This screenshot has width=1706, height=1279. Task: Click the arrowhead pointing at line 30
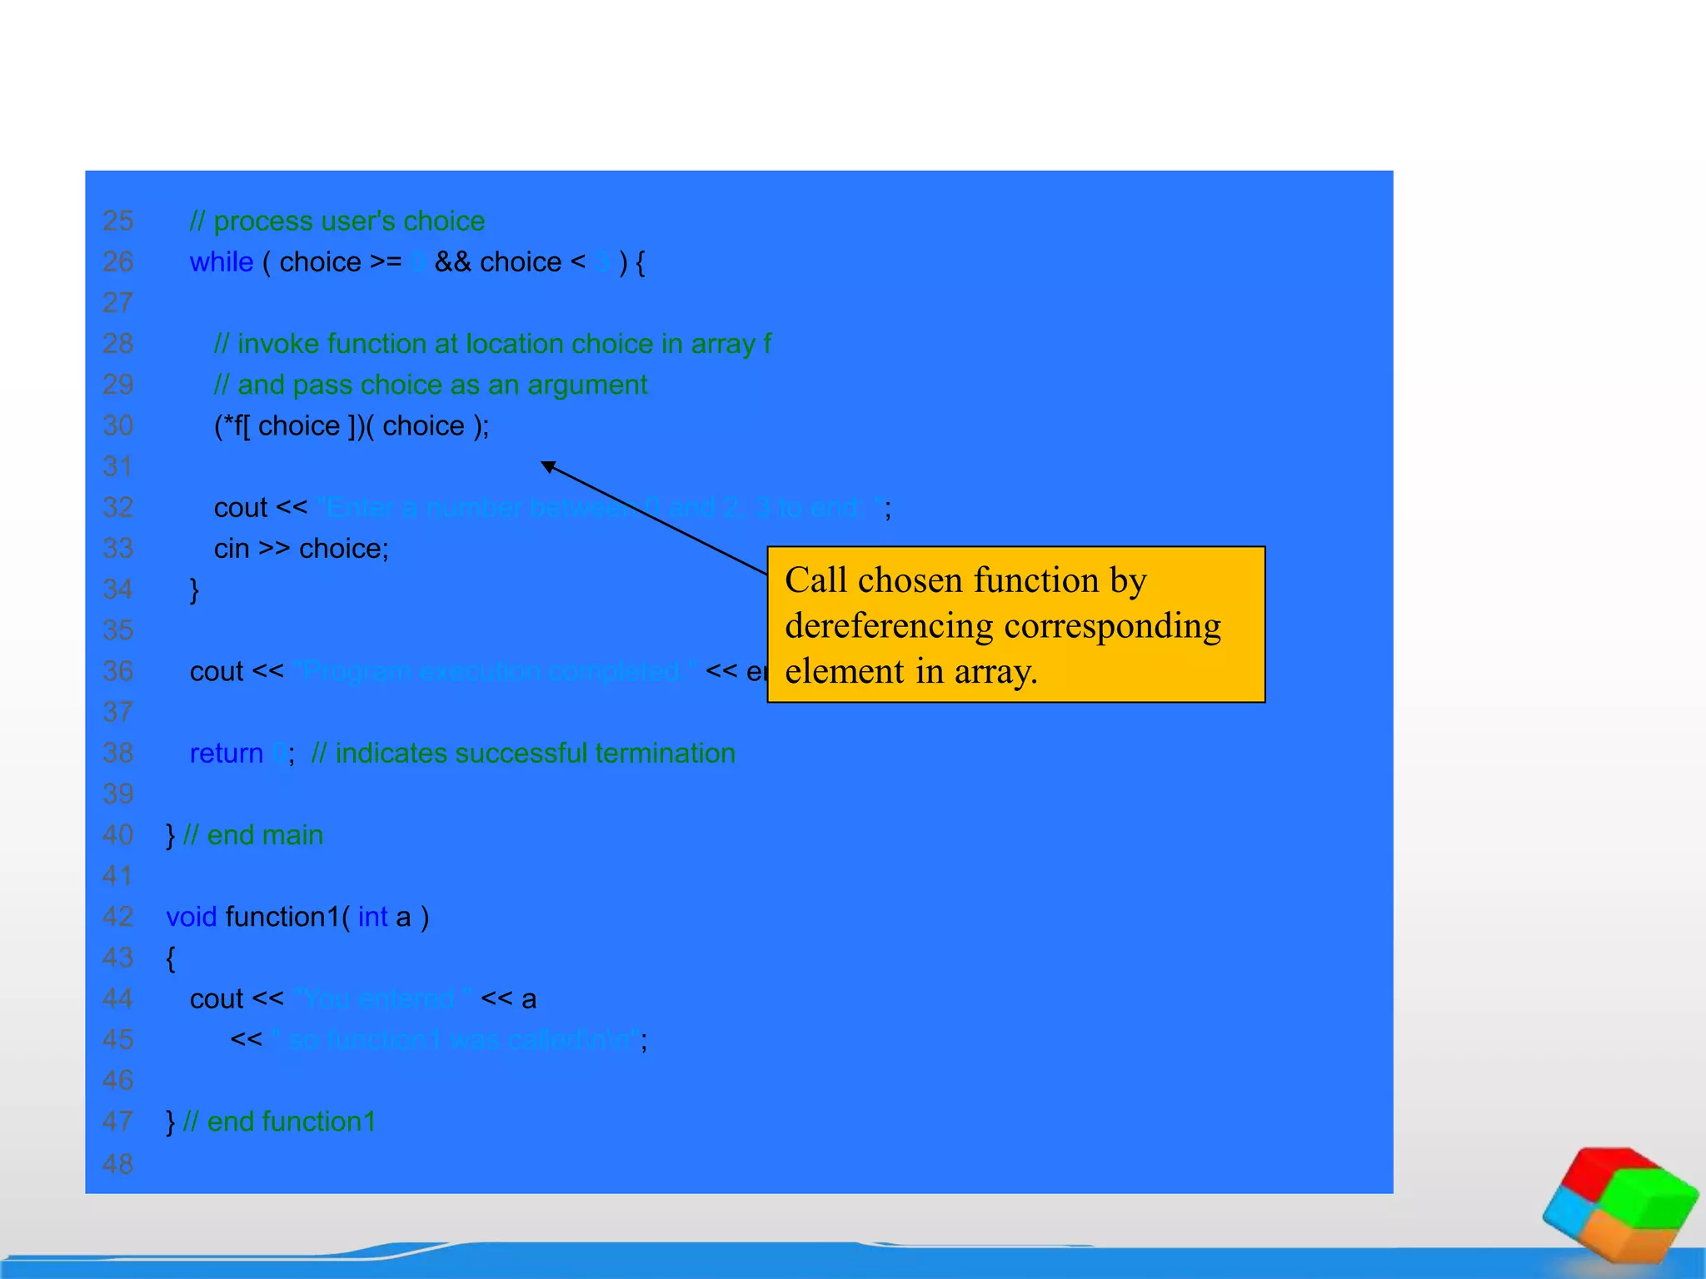pos(549,467)
